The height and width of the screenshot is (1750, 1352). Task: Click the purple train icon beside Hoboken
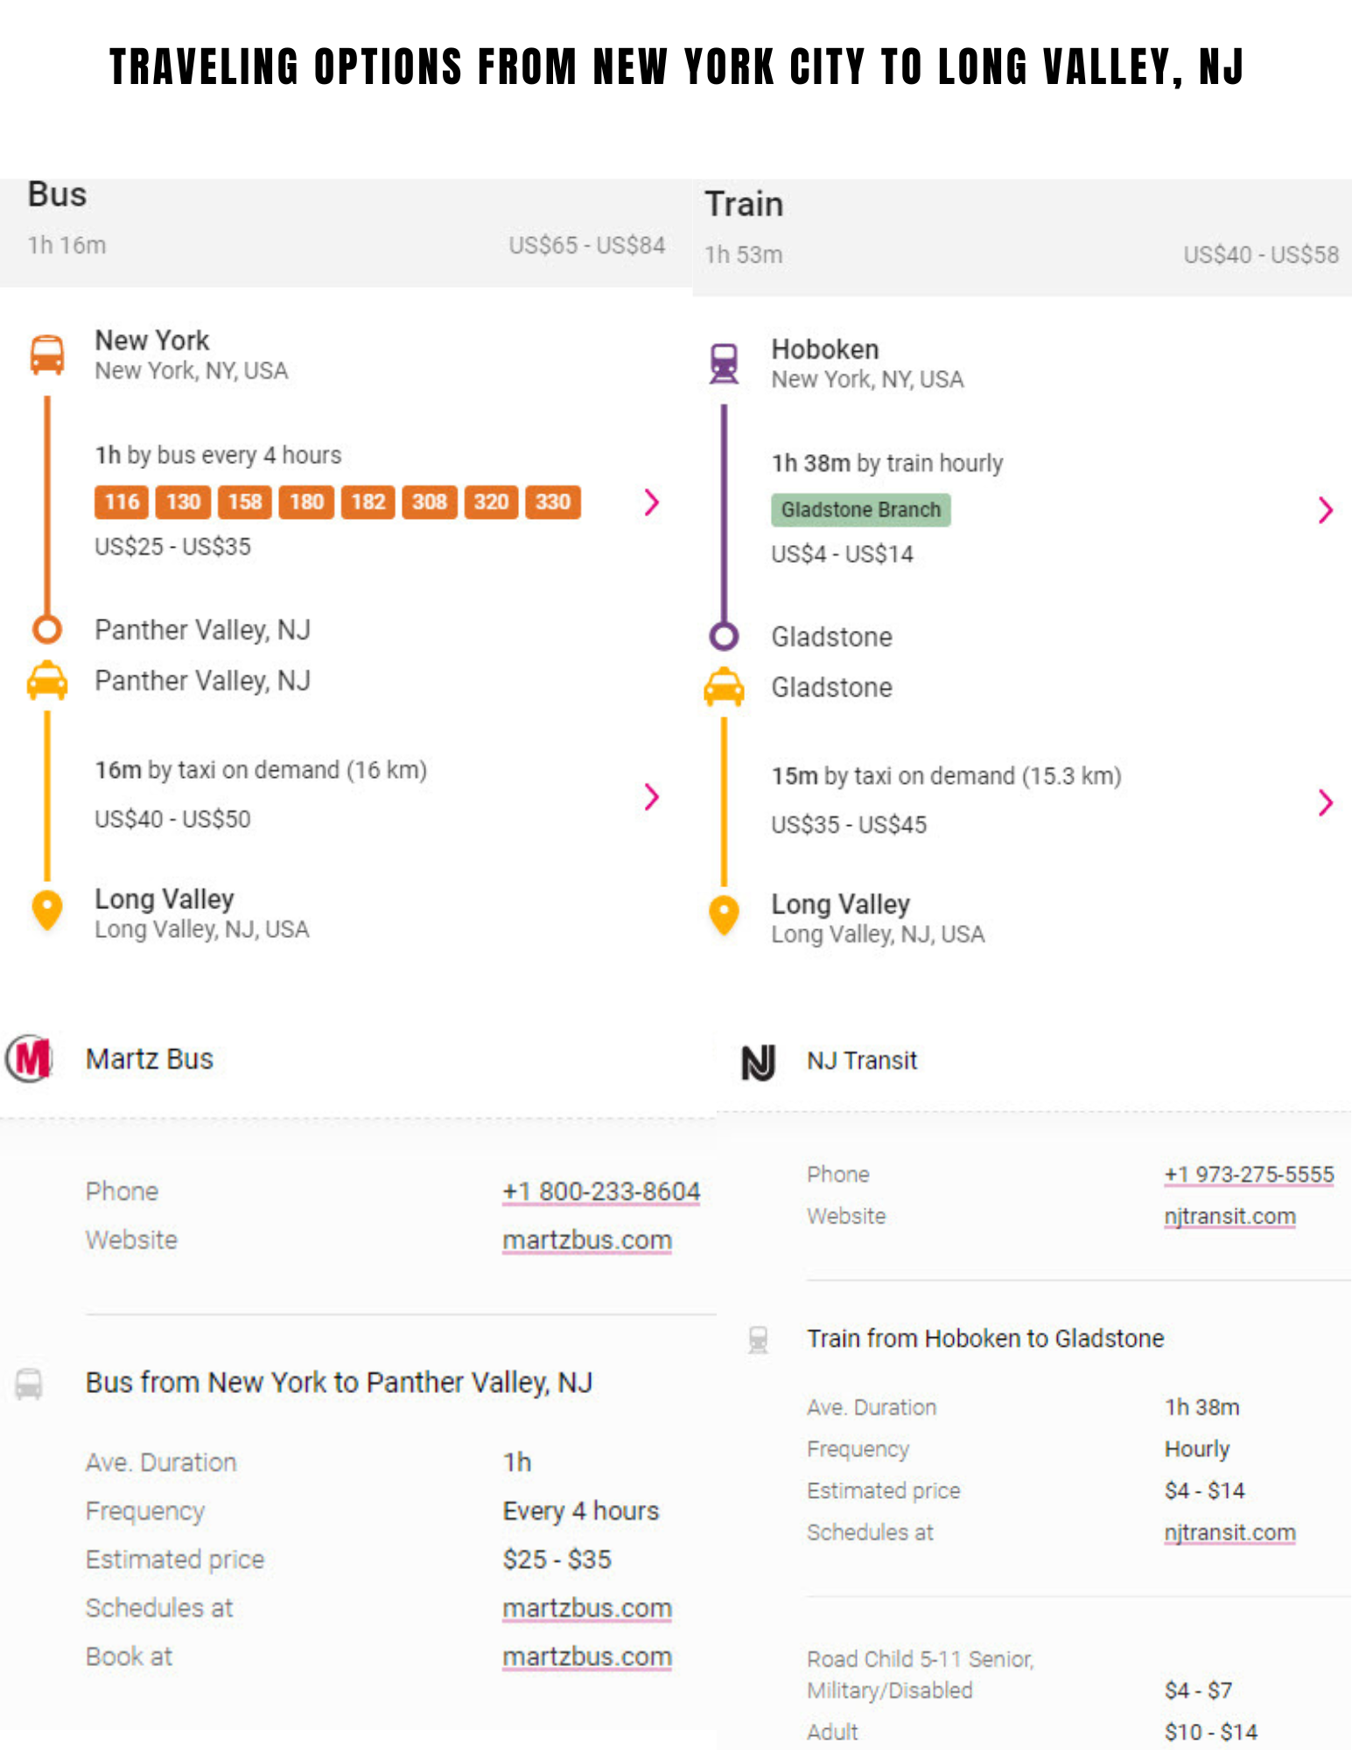[724, 363]
